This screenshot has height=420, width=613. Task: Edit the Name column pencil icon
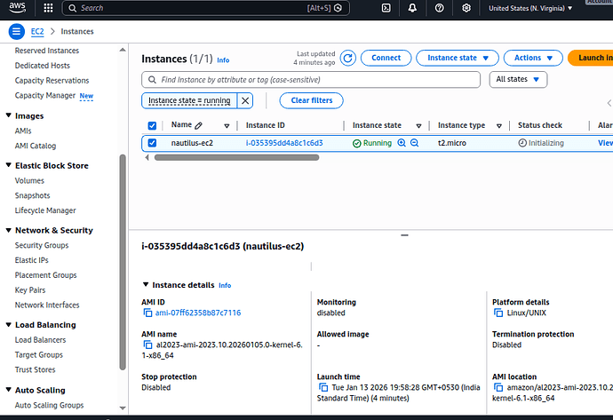(199, 125)
